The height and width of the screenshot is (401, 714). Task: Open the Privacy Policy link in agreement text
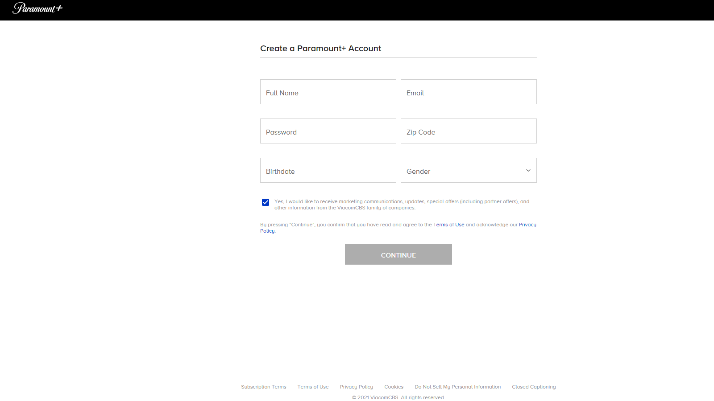pyautogui.click(x=527, y=225)
